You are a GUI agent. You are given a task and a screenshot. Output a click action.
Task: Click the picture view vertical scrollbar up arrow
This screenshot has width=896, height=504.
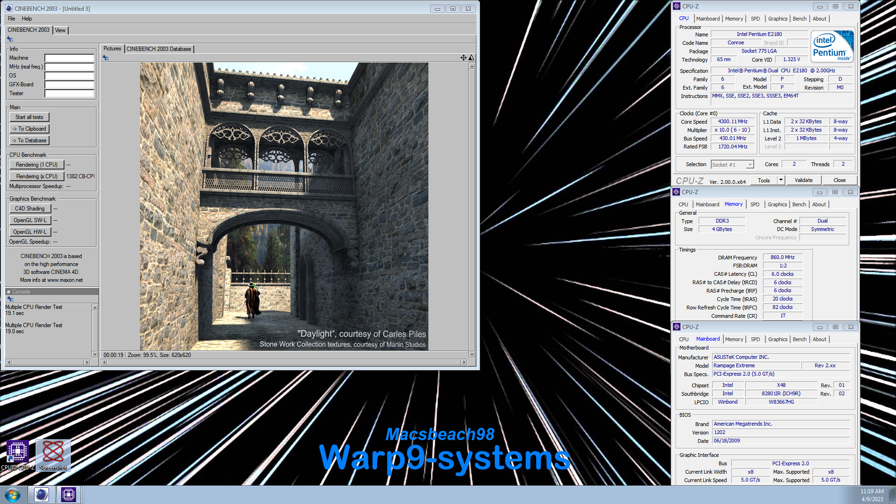tap(472, 66)
